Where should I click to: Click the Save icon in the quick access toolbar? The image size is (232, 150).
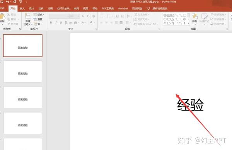click(2, 2)
